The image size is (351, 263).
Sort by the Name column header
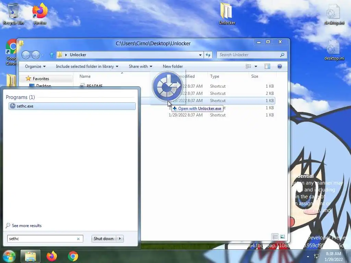tap(85, 76)
